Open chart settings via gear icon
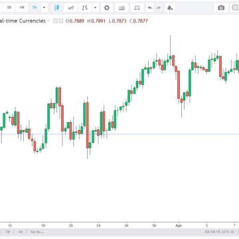The image size is (239, 239). point(107,8)
